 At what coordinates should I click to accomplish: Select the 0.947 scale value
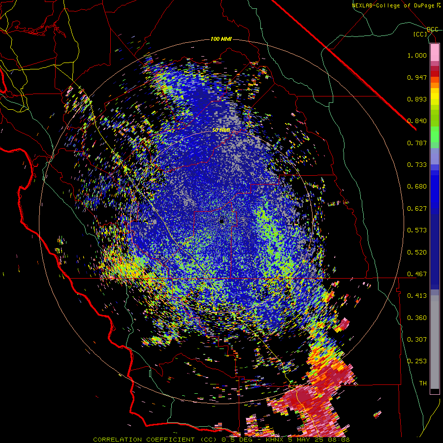pyautogui.click(x=417, y=77)
